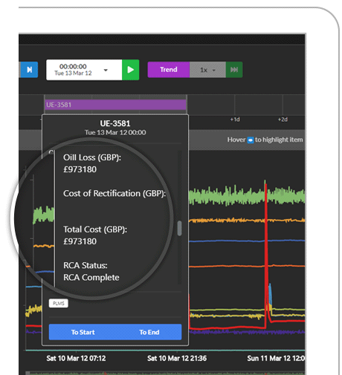Screen dimensions: 342x375
Task: Select the UE-3581 purple event bar
Action: click(115, 105)
